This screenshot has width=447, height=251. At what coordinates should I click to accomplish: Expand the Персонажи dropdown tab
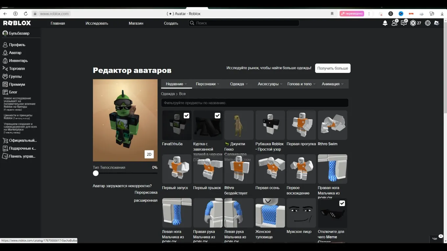click(207, 84)
